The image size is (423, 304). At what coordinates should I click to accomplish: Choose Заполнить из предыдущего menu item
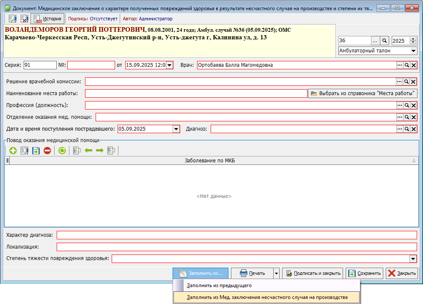coord(219,285)
